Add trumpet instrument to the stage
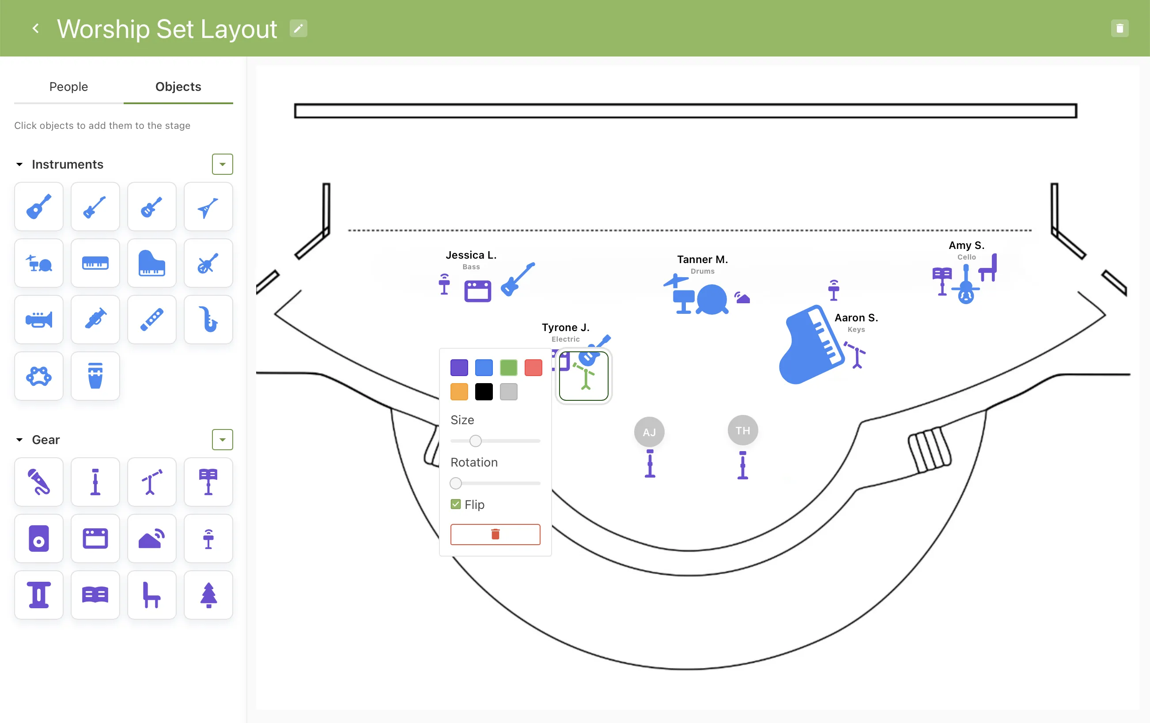The height and width of the screenshot is (723, 1150). pyautogui.click(x=39, y=319)
